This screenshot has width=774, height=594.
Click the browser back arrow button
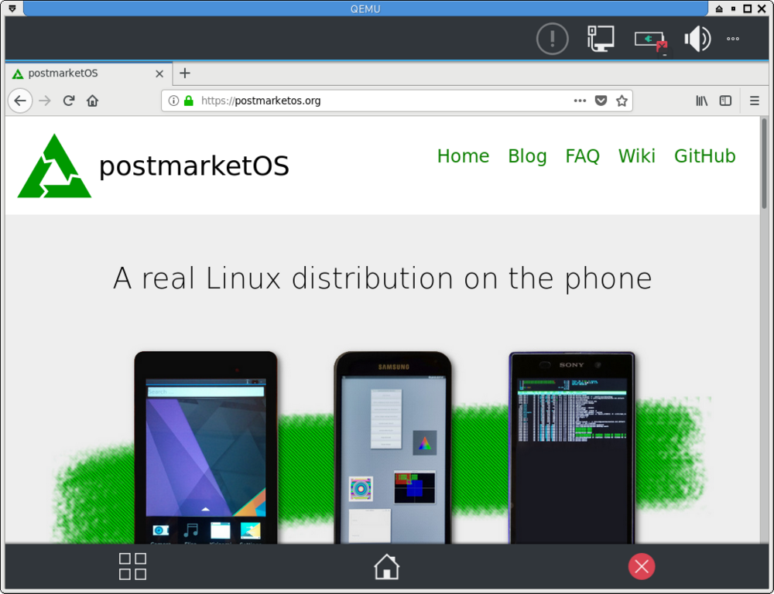tap(20, 101)
